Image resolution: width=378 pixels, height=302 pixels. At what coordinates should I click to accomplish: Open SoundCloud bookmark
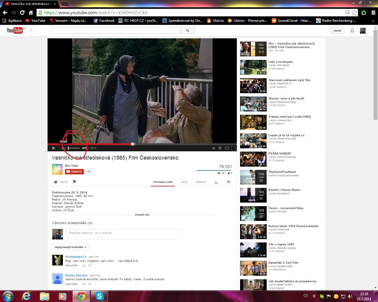click(x=291, y=21)
